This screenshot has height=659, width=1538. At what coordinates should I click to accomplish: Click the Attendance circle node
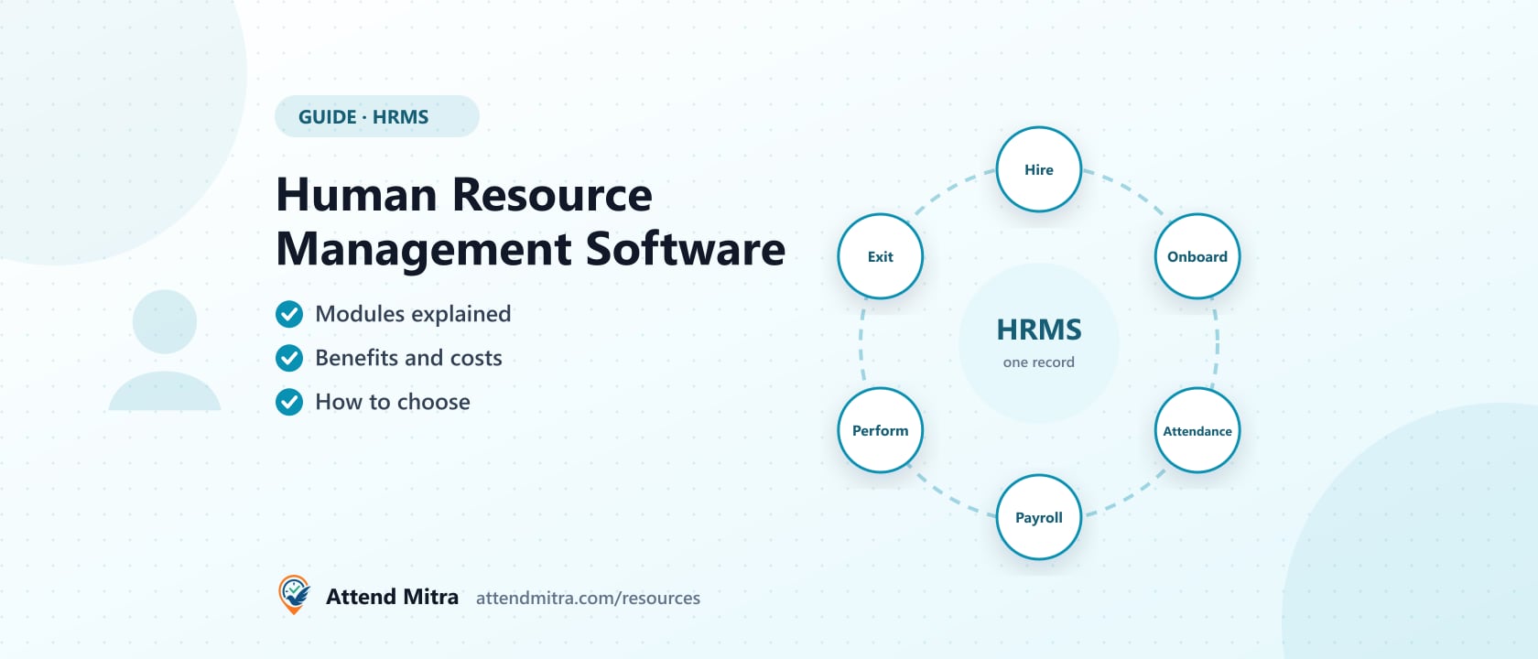[x=1197, y=430]
